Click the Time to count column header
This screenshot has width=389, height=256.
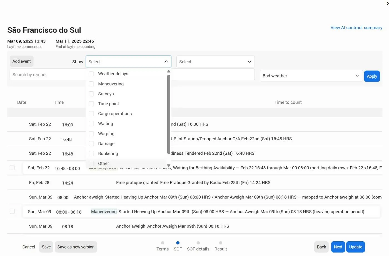coord(288,102)
